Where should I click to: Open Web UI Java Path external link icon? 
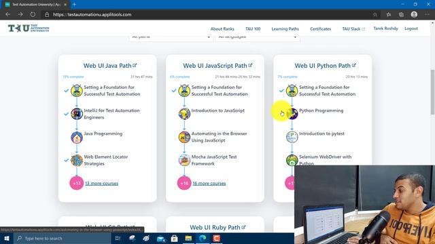(x=135, y=65)
